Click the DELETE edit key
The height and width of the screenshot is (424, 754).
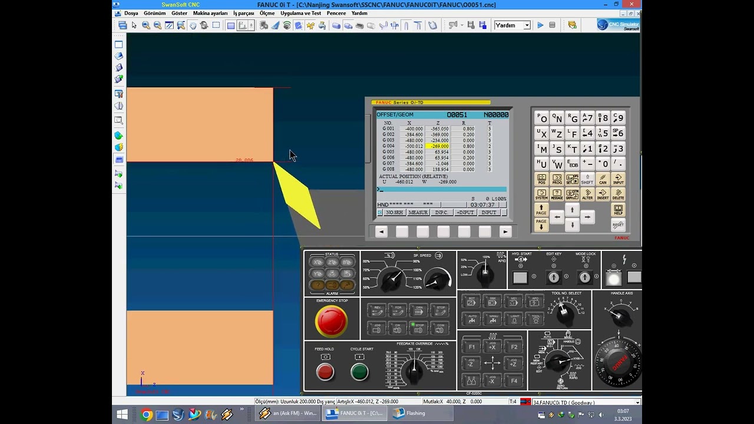tap(618, 194)
